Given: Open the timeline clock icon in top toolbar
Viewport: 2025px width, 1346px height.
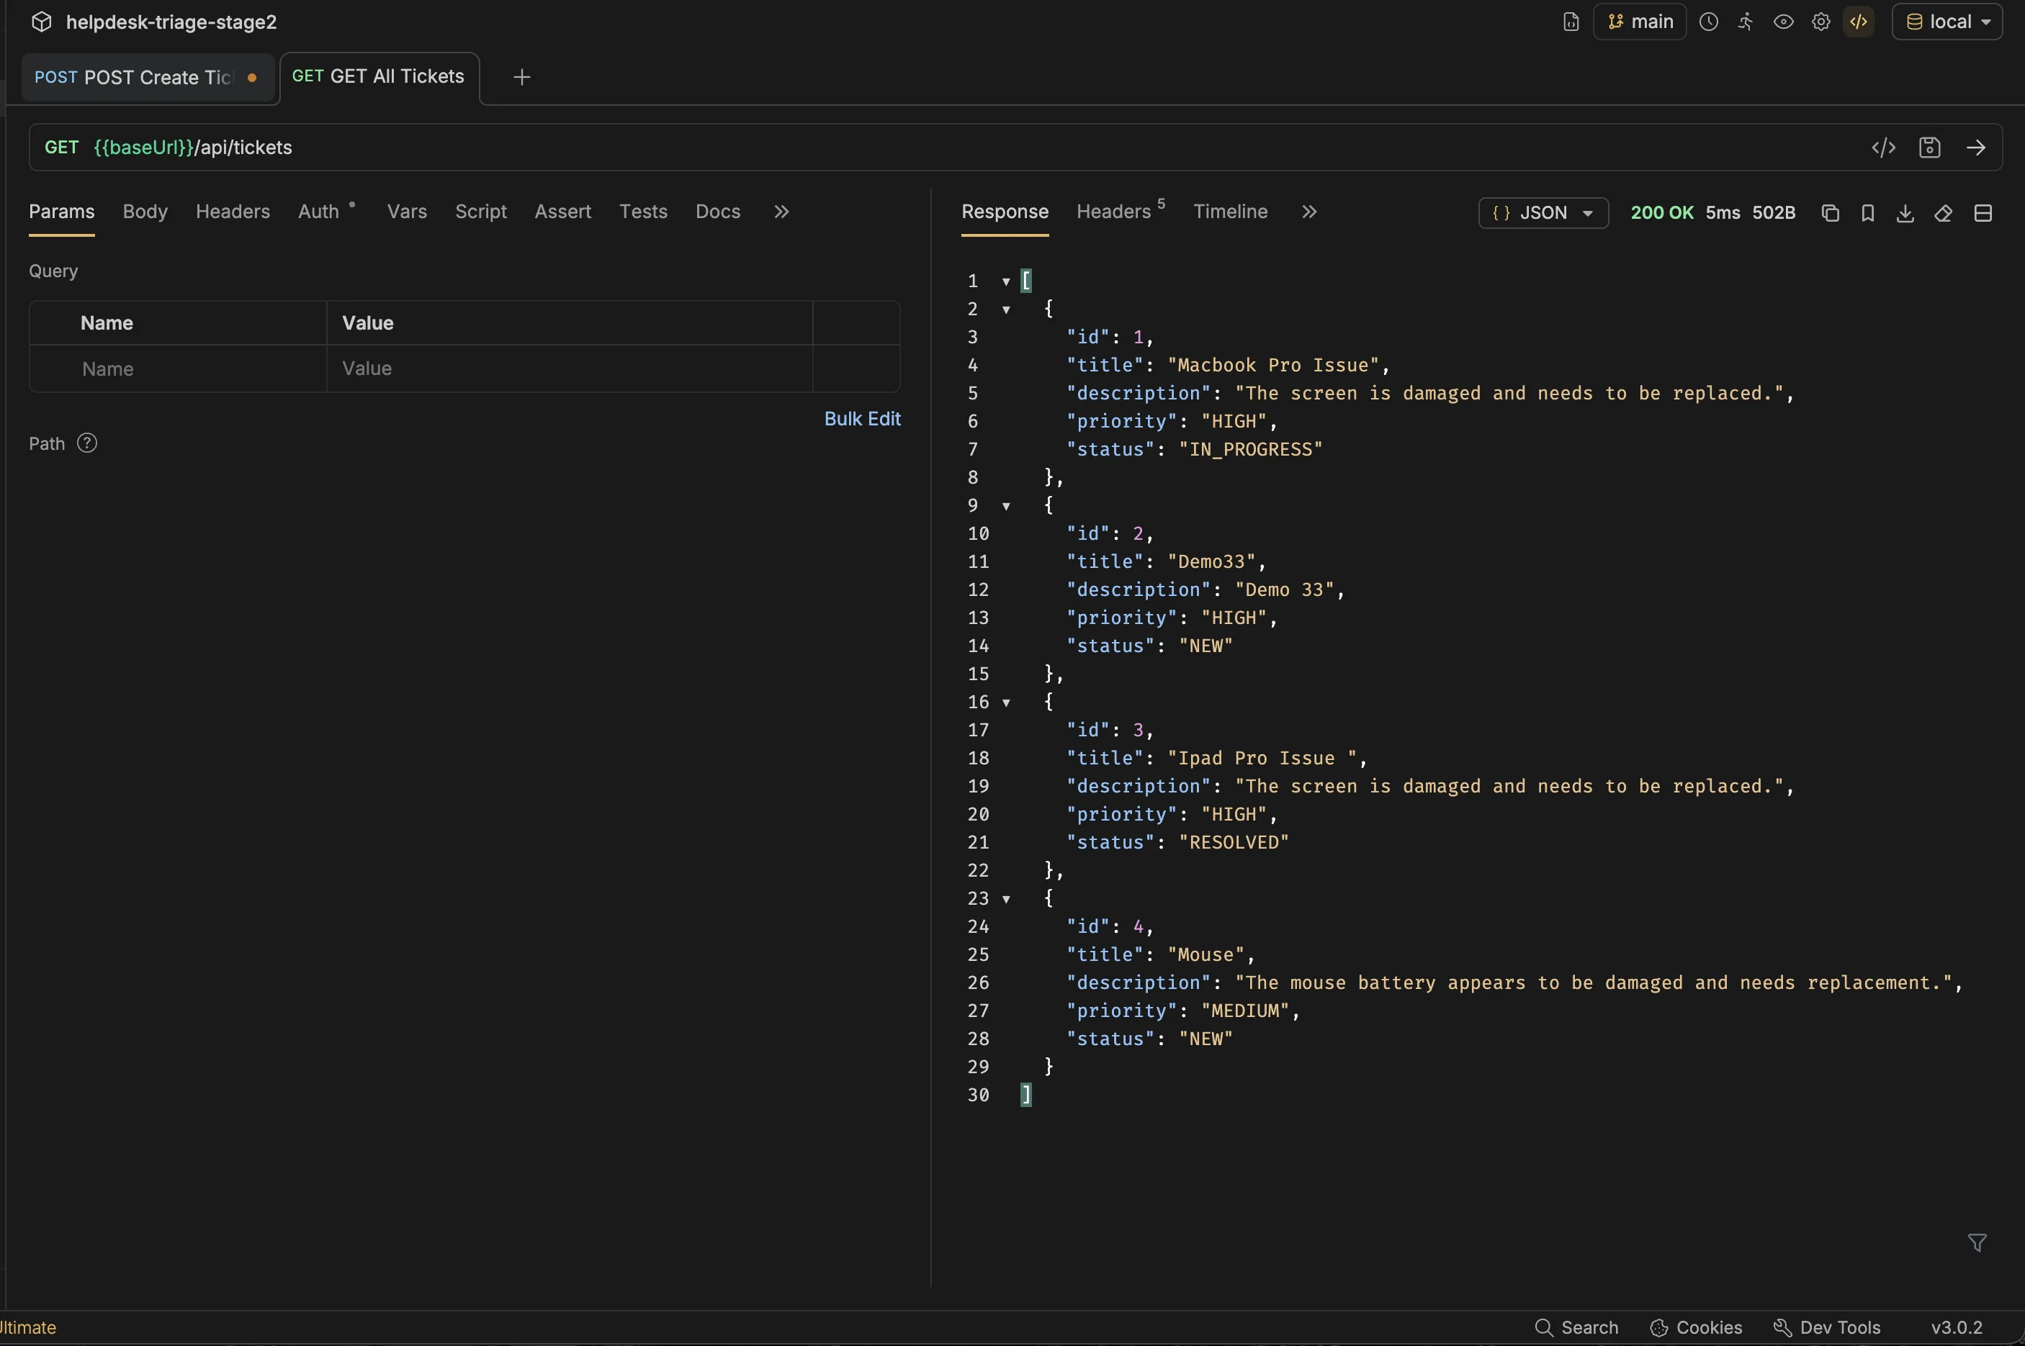Looking at the screenshot, I should [x=1709, y=22].
